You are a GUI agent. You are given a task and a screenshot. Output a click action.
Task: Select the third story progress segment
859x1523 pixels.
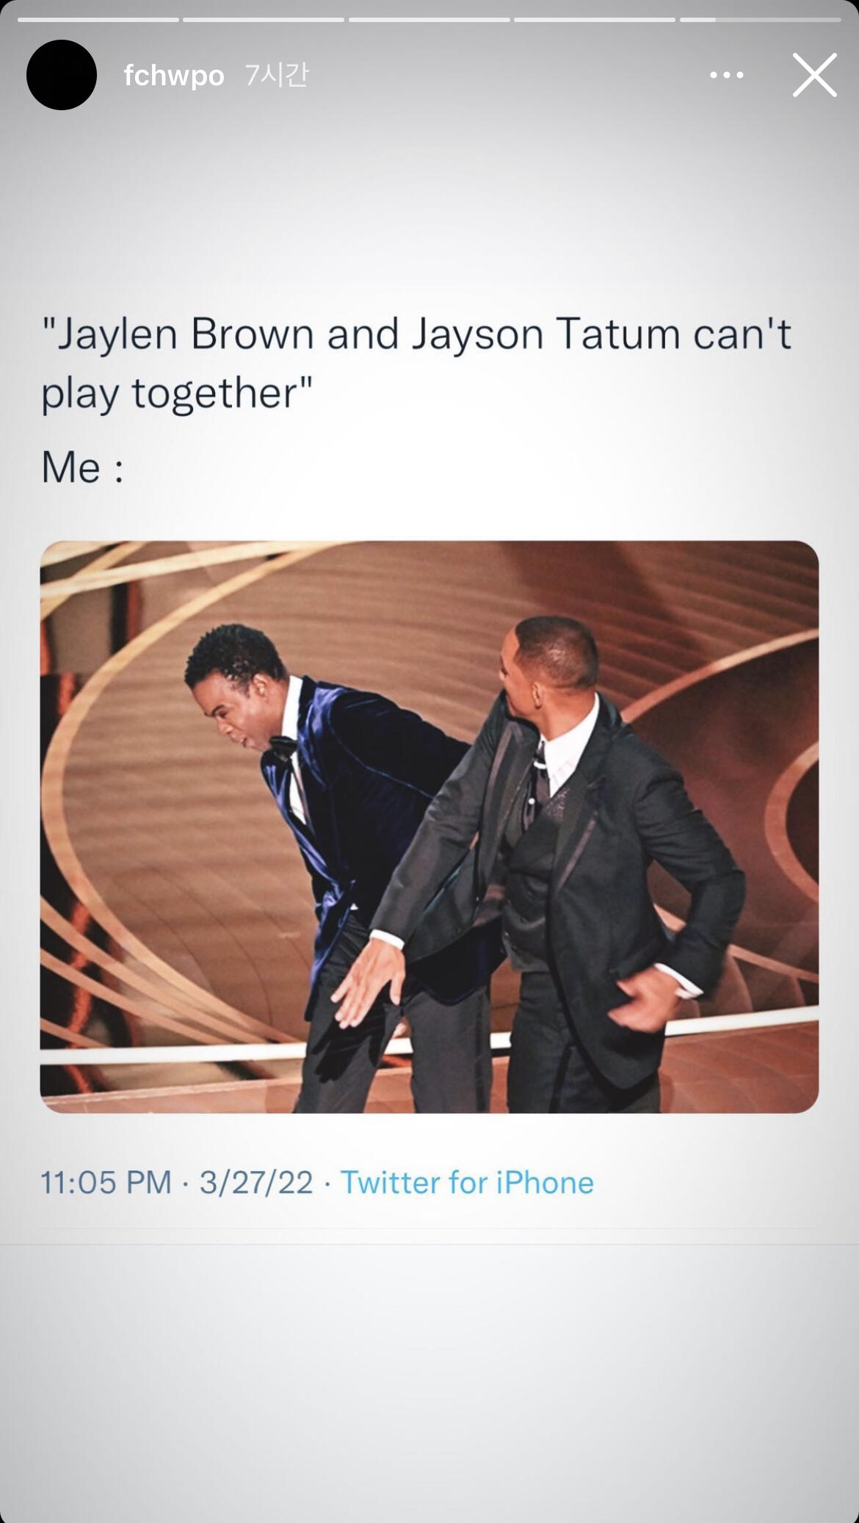click(x=429, y=20)
